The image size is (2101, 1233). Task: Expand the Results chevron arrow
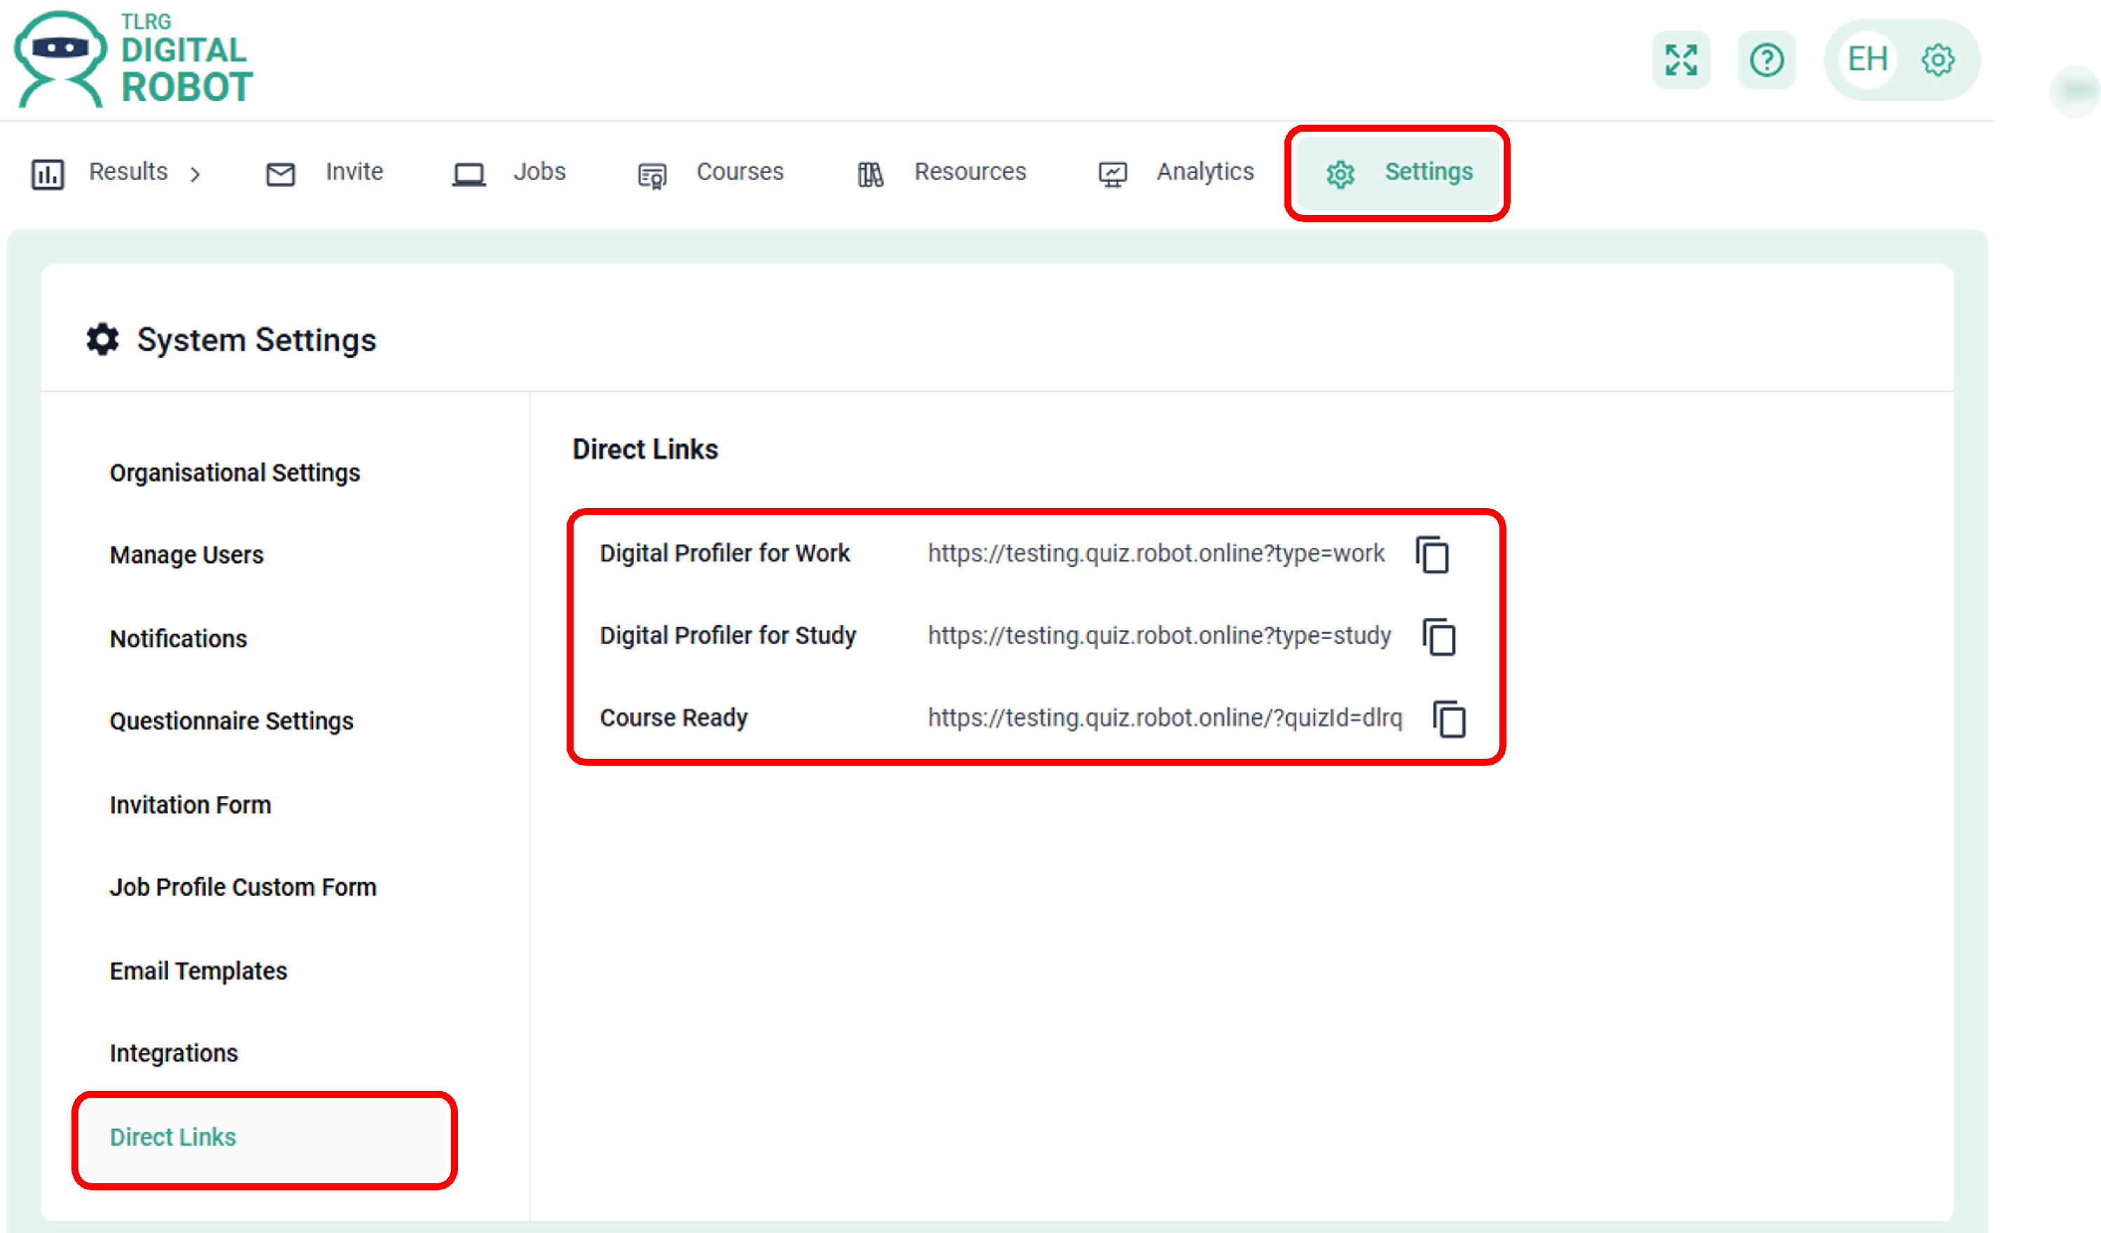(x=195, y=174)
